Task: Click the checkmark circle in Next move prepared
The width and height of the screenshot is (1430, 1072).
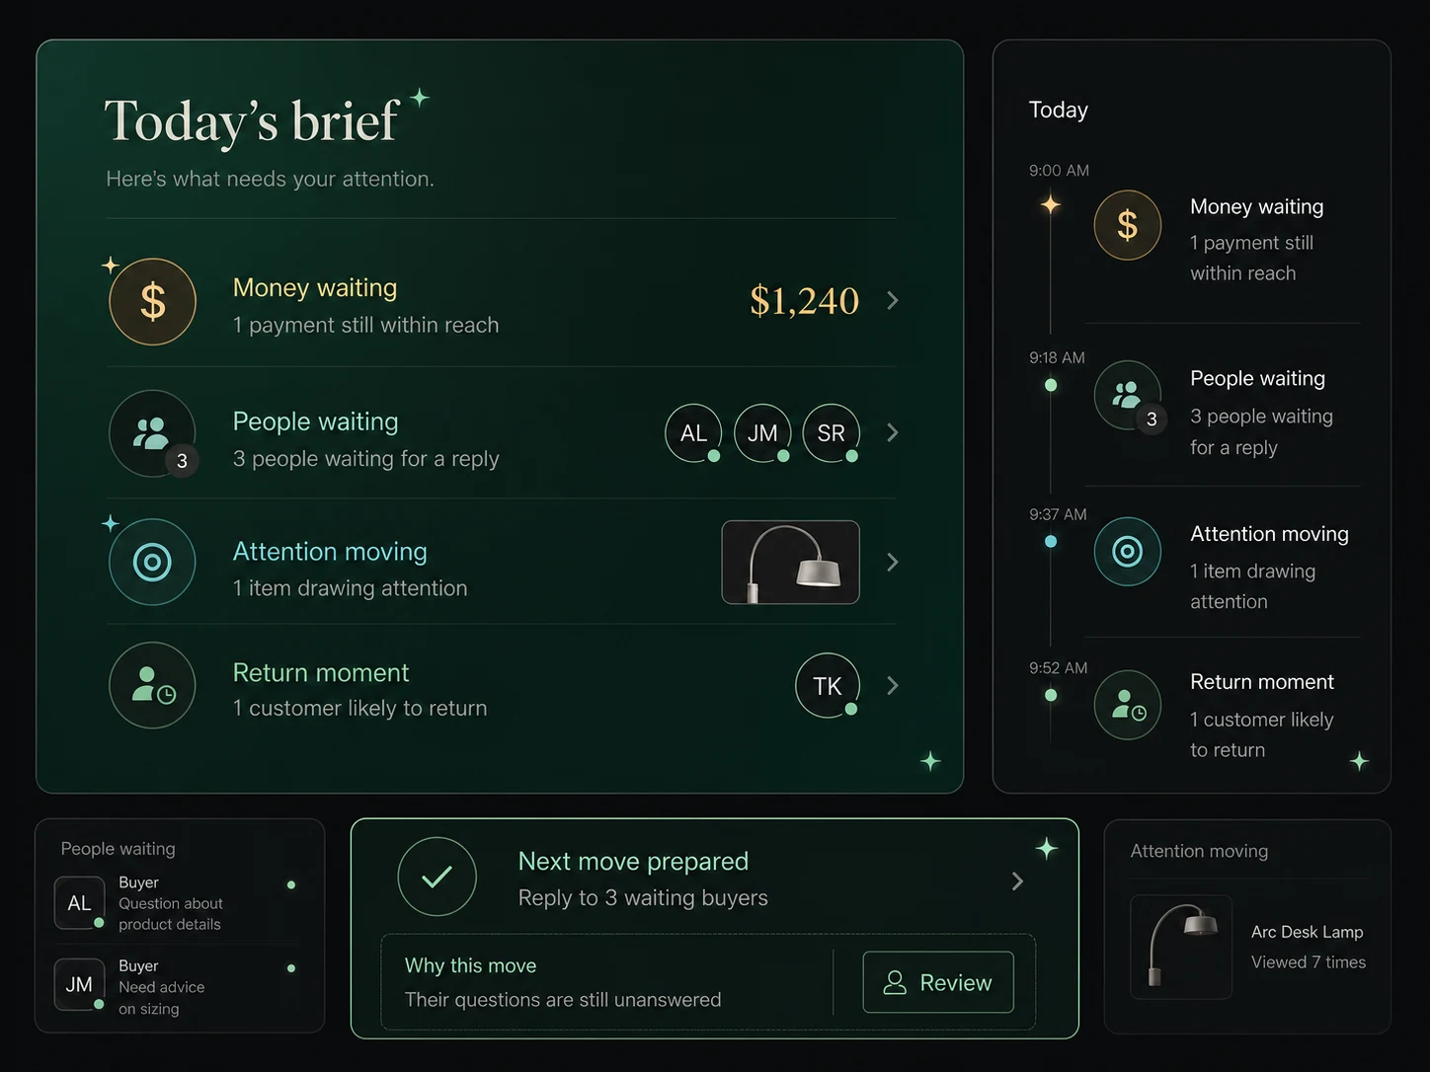Action: (437, 877)
